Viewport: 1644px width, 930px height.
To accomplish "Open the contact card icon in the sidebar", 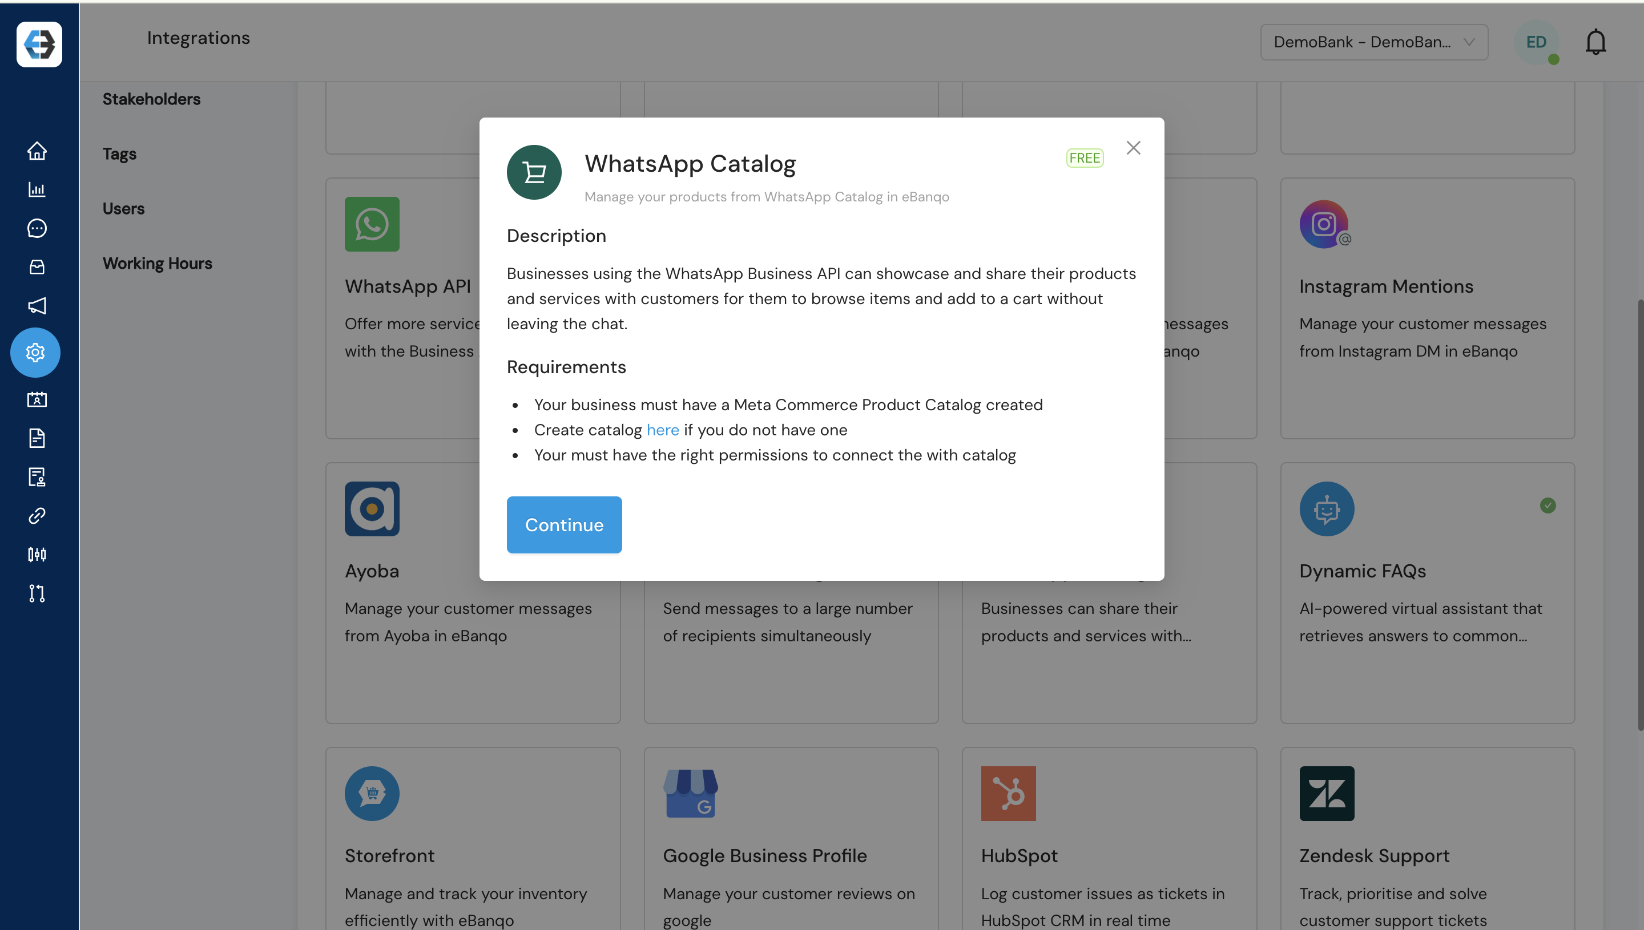I will tap(37, 400).
